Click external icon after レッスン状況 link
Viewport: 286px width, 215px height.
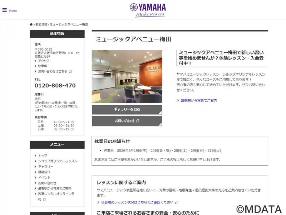coord(177,202)
